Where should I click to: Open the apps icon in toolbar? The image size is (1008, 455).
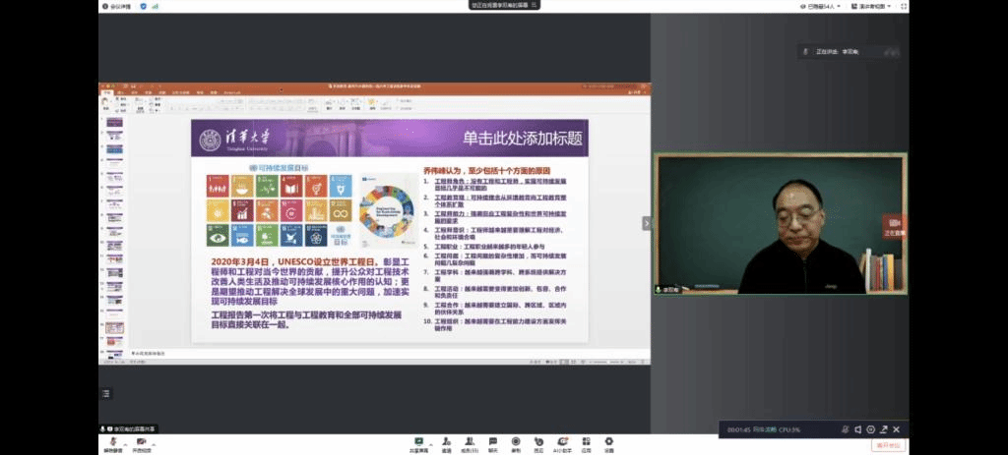[x=586, y=442]
